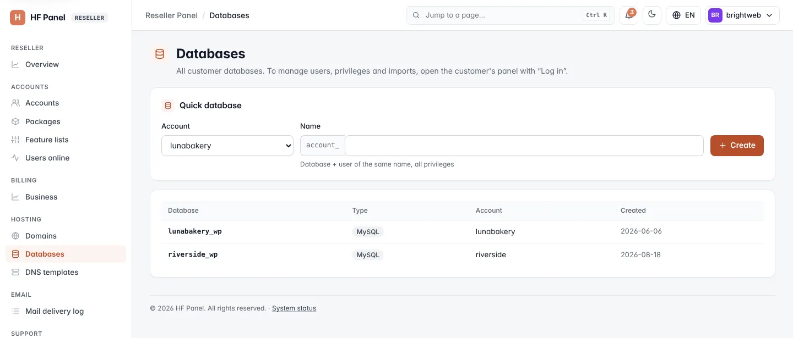This screenshot has height=338, width=793.
Task: Click the search magnifier icon
Action: coord(416,15)
